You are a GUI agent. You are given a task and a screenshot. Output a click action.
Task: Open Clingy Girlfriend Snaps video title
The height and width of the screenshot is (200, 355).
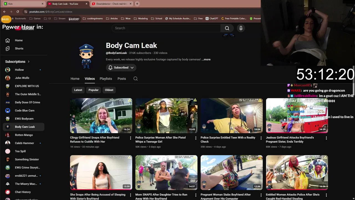tap(95, 139)
